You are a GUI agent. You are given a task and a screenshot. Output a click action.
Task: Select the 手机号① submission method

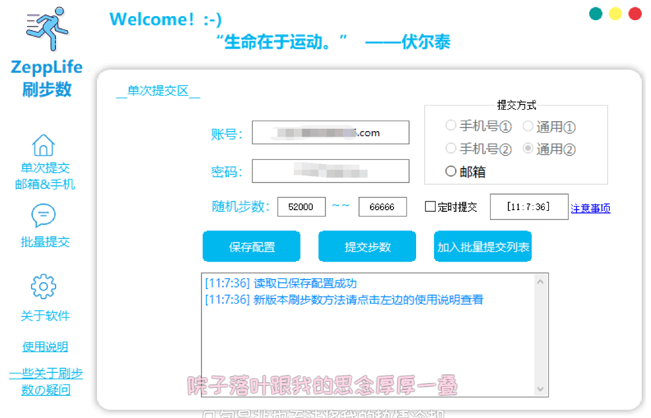pos(451,125)
